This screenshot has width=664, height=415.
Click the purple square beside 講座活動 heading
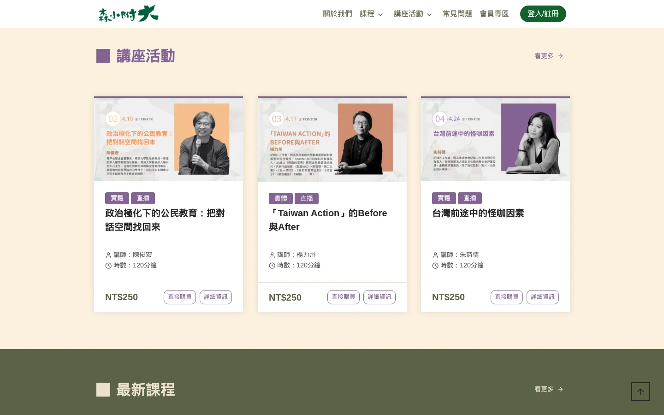click(x=103, y=56)
